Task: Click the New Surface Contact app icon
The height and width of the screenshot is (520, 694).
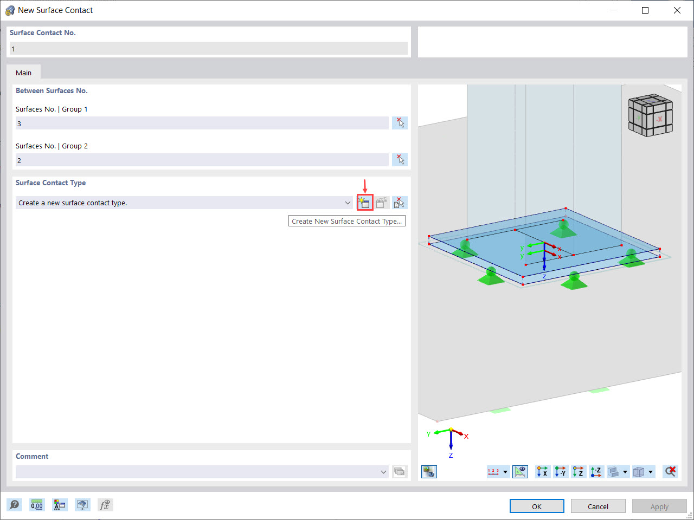Action: pos(10,10)
